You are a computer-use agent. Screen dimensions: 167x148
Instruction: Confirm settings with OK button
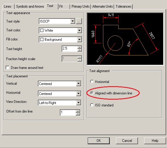pos(99,141)
